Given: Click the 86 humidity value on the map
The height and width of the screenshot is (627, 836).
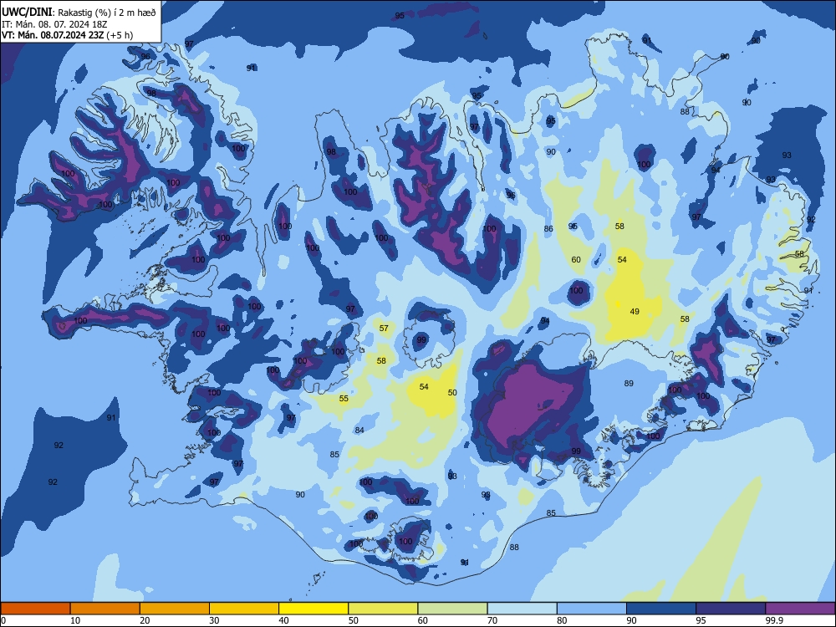Looking at the screenshot, I should [x=548, y=229].
